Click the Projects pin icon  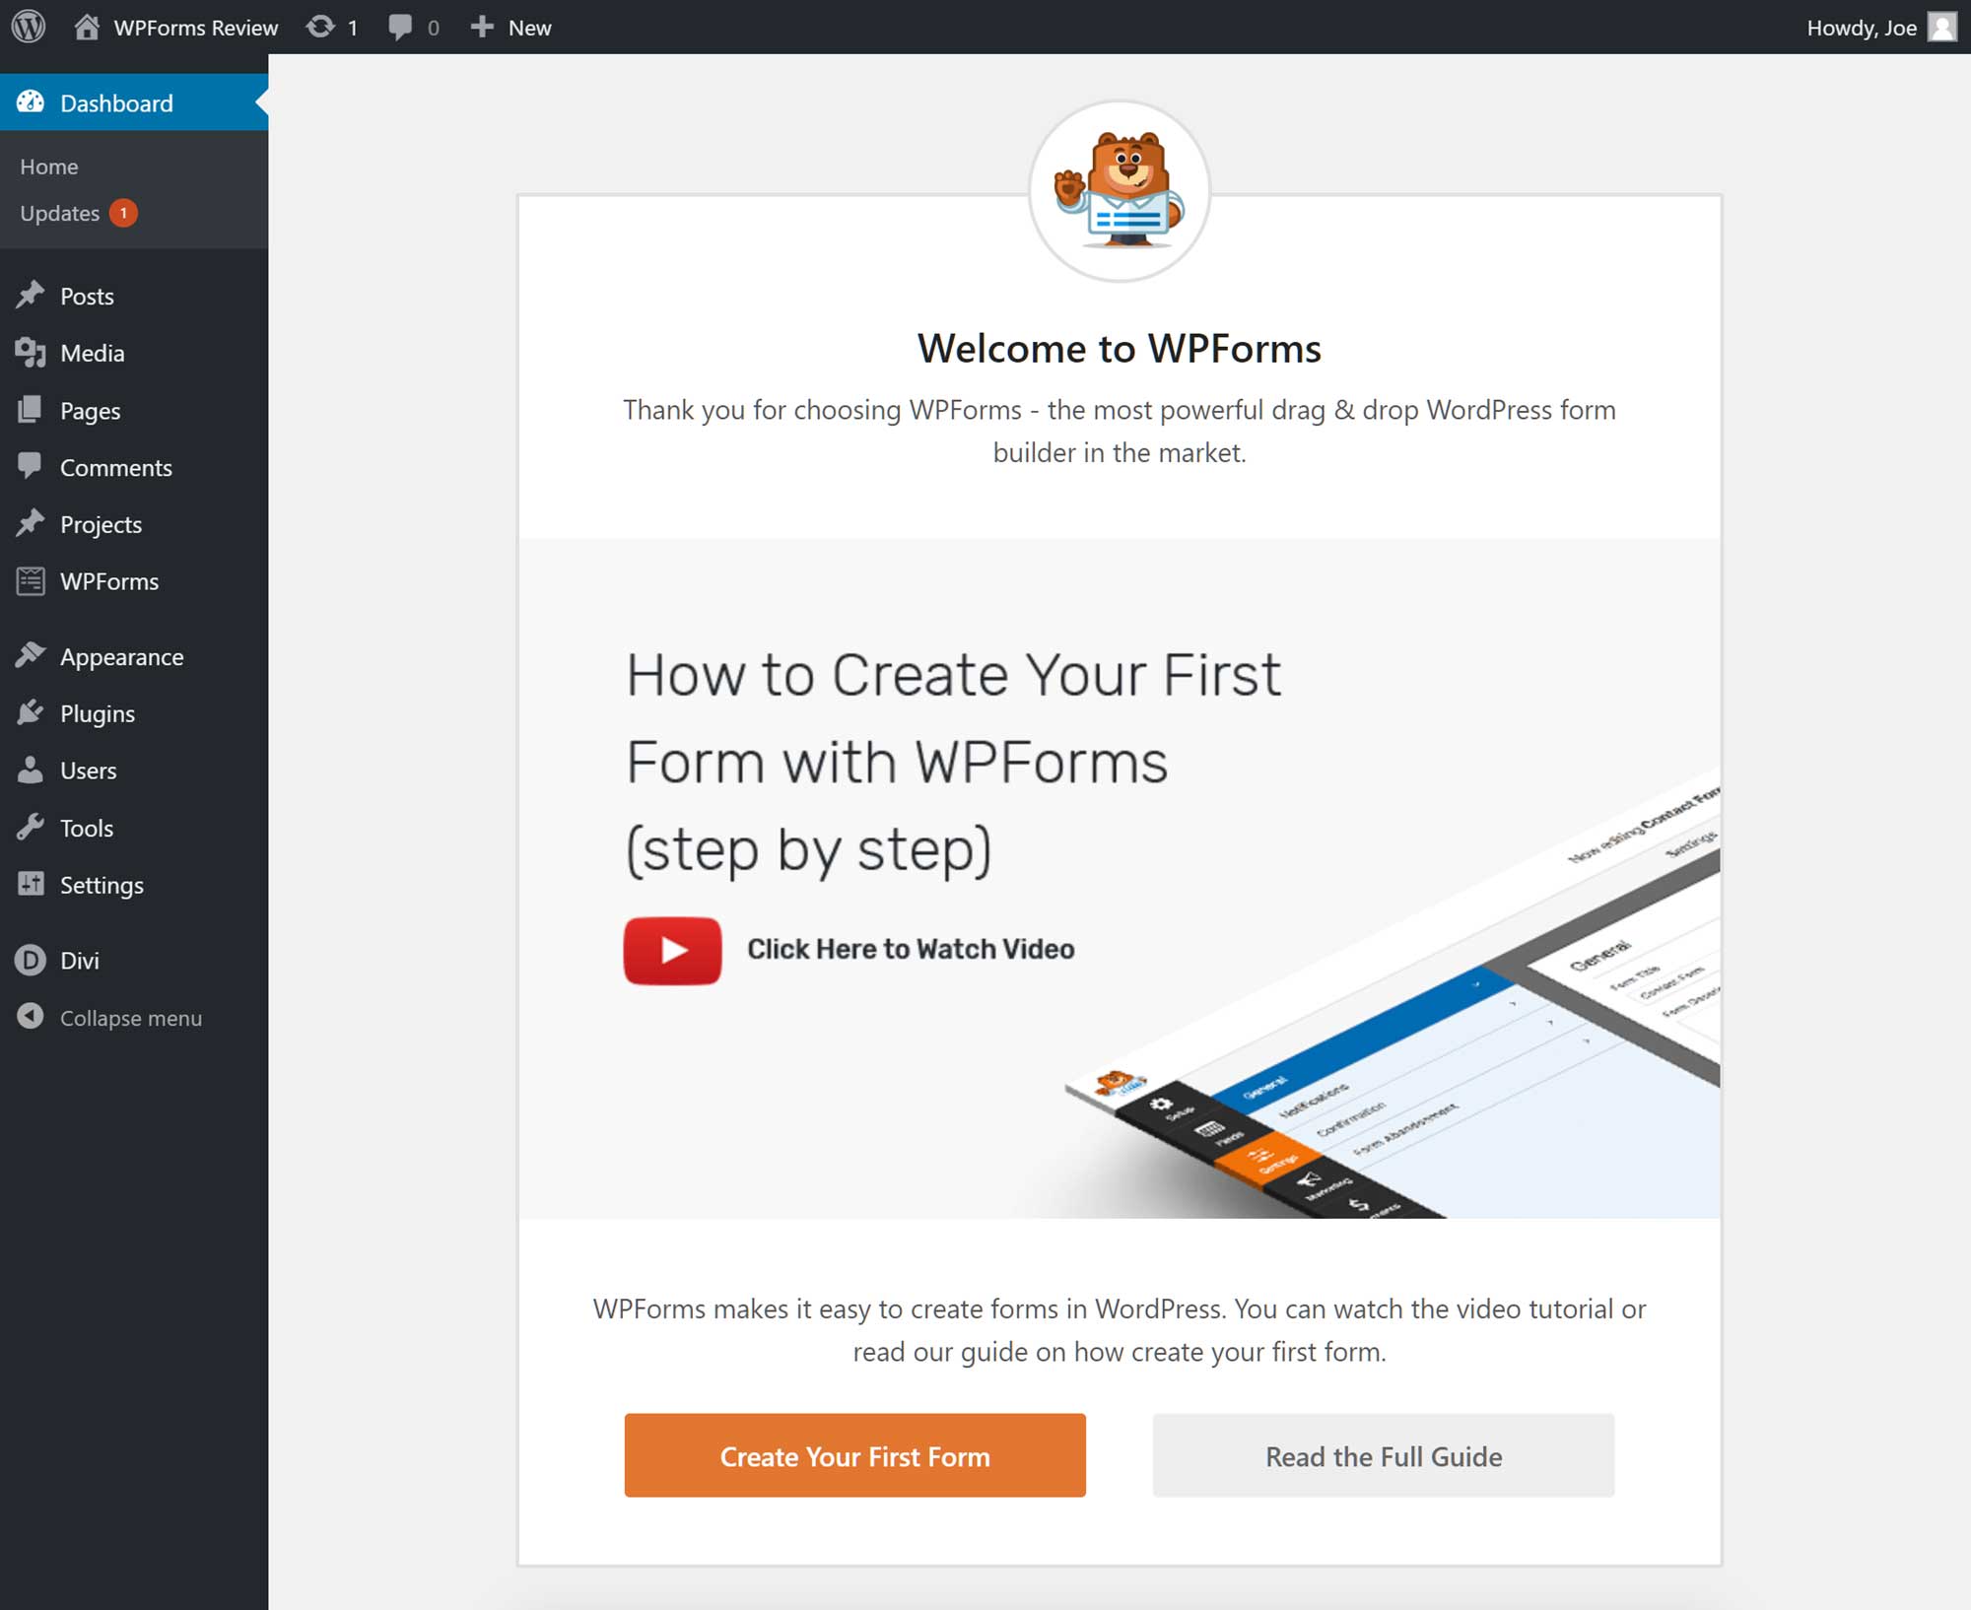(x=31, y=523)
